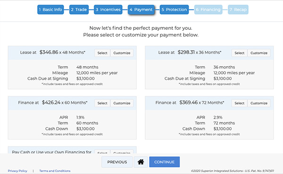Screen dimensions: 283x174
Task: Open the 6 Financing step
Action: pos(208,9)
